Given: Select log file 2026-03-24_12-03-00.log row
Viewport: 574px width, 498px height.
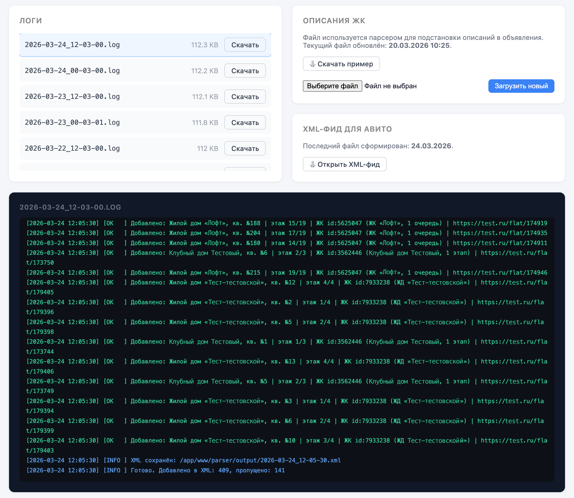Looking at the screenshot, I should (72, 45).
